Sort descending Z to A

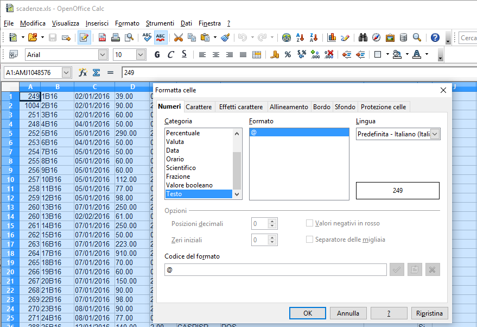point(314,37)
